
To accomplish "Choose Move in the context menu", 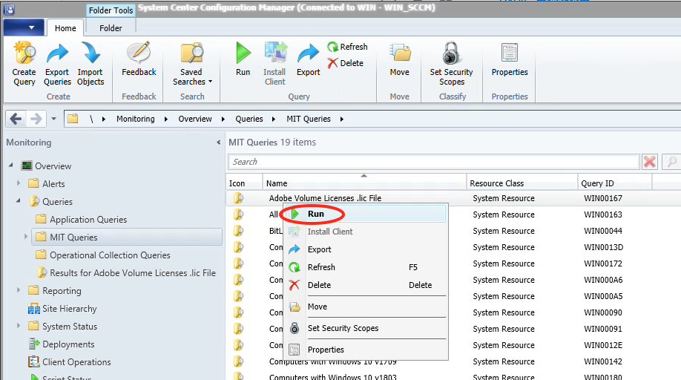I will tap(365, 307).
